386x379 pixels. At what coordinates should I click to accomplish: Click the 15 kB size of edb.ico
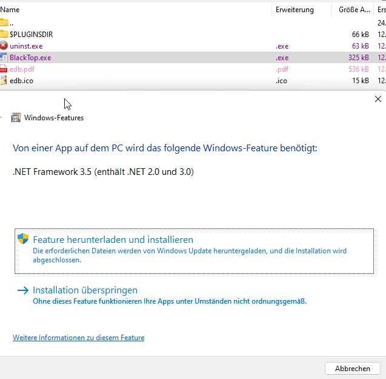point(361,81)
